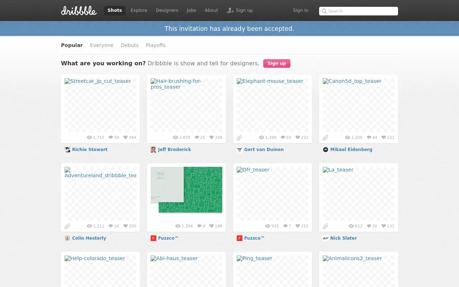Click Colin Hesterly's avatar icon
459x287 pixels.
coord(67,238)
